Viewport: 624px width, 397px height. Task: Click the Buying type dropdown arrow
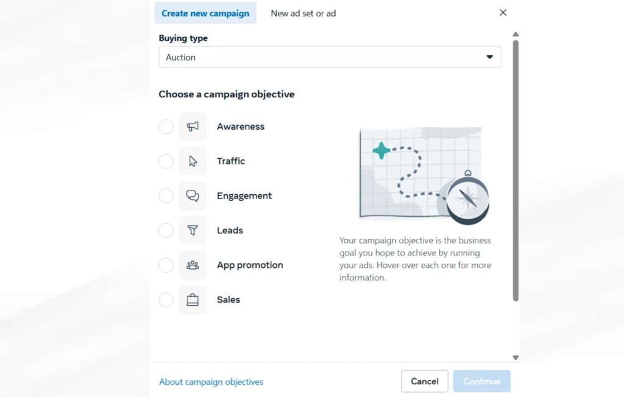[x=489, y=57]
